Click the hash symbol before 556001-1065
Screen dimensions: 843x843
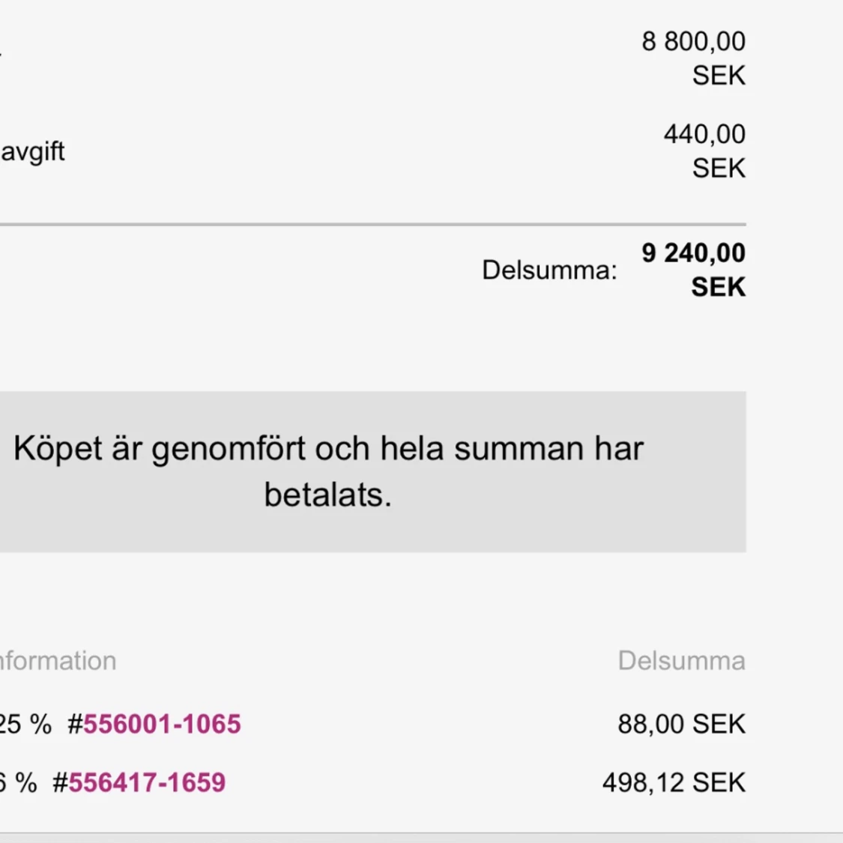click(75, 724)
